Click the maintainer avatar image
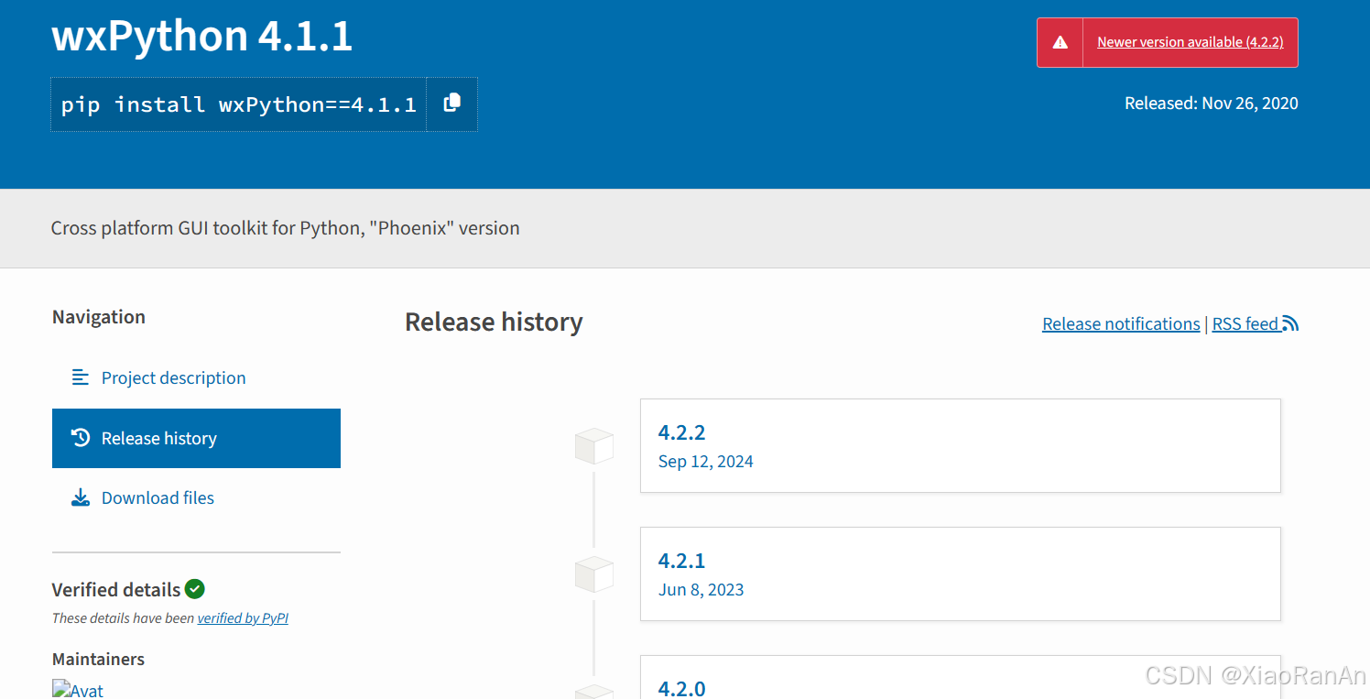Screen dimensions: 1370x699 coord(78,689)
